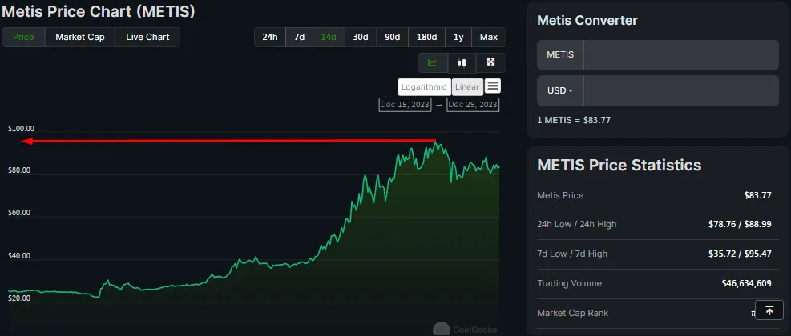Choose the 24h time range
This screenshot has width=791, height=336.
click(270, 38)
